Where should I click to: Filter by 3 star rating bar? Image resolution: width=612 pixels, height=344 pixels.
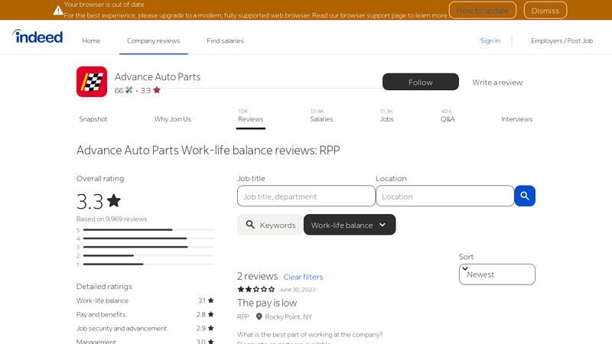pos(145,247)
